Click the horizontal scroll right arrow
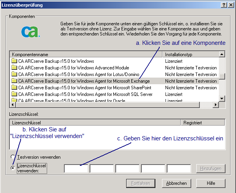The height and width of the screenshot is (193, 236). [216, 104]
